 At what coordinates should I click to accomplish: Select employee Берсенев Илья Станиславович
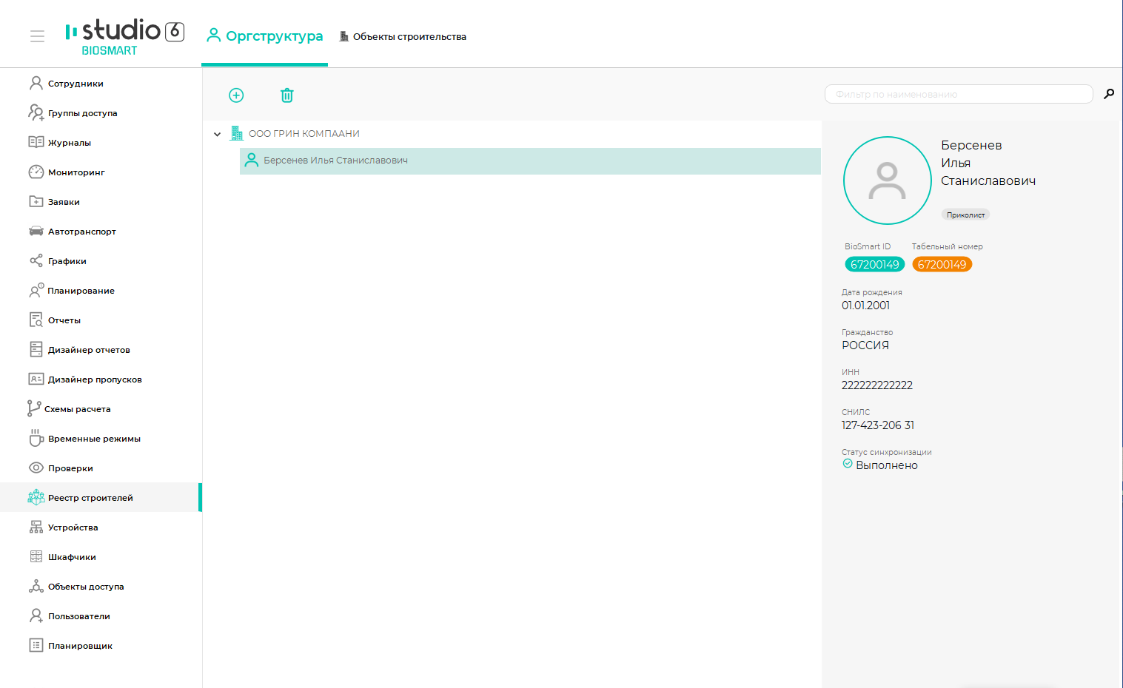click(x=335, y=161)
